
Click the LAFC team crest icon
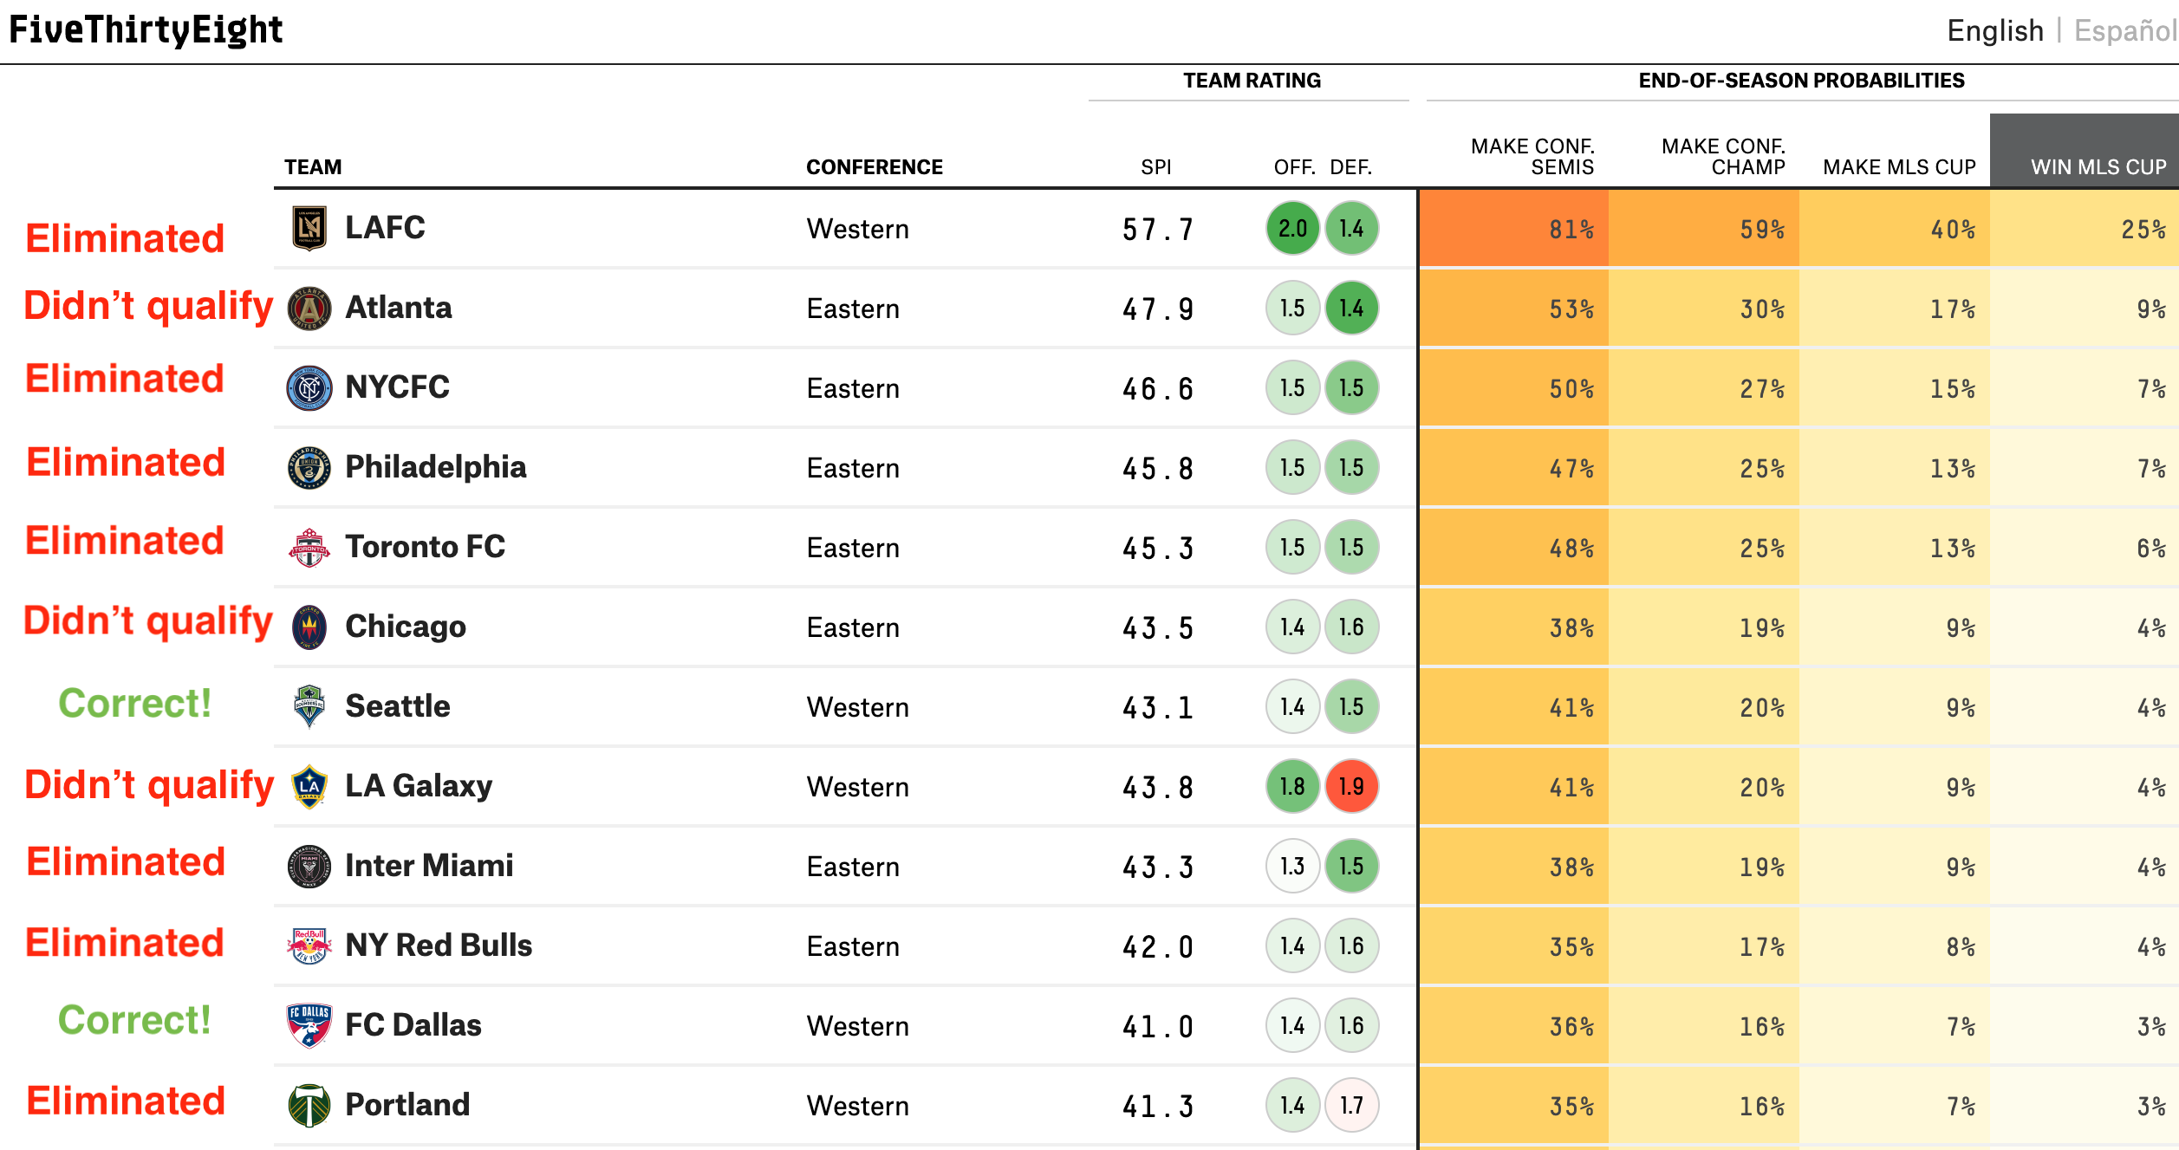[309, 229]
